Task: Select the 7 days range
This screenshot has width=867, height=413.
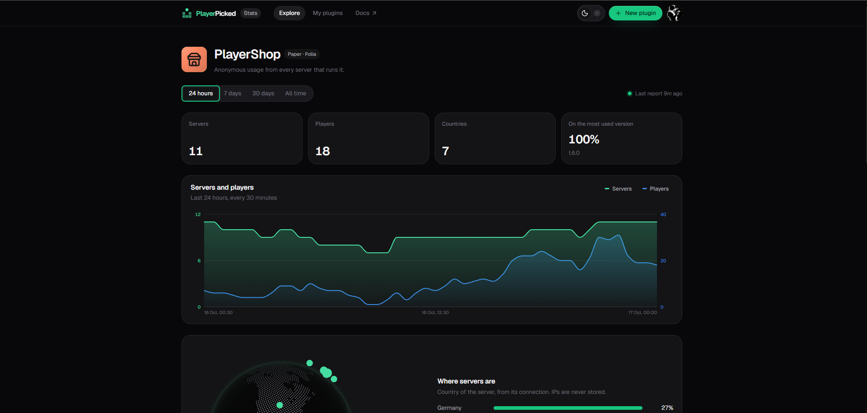Action: [x=232, y=93]
